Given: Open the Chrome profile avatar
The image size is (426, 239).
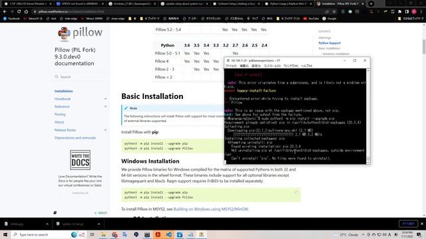Looking at the screenshot, I should [414, 12].
